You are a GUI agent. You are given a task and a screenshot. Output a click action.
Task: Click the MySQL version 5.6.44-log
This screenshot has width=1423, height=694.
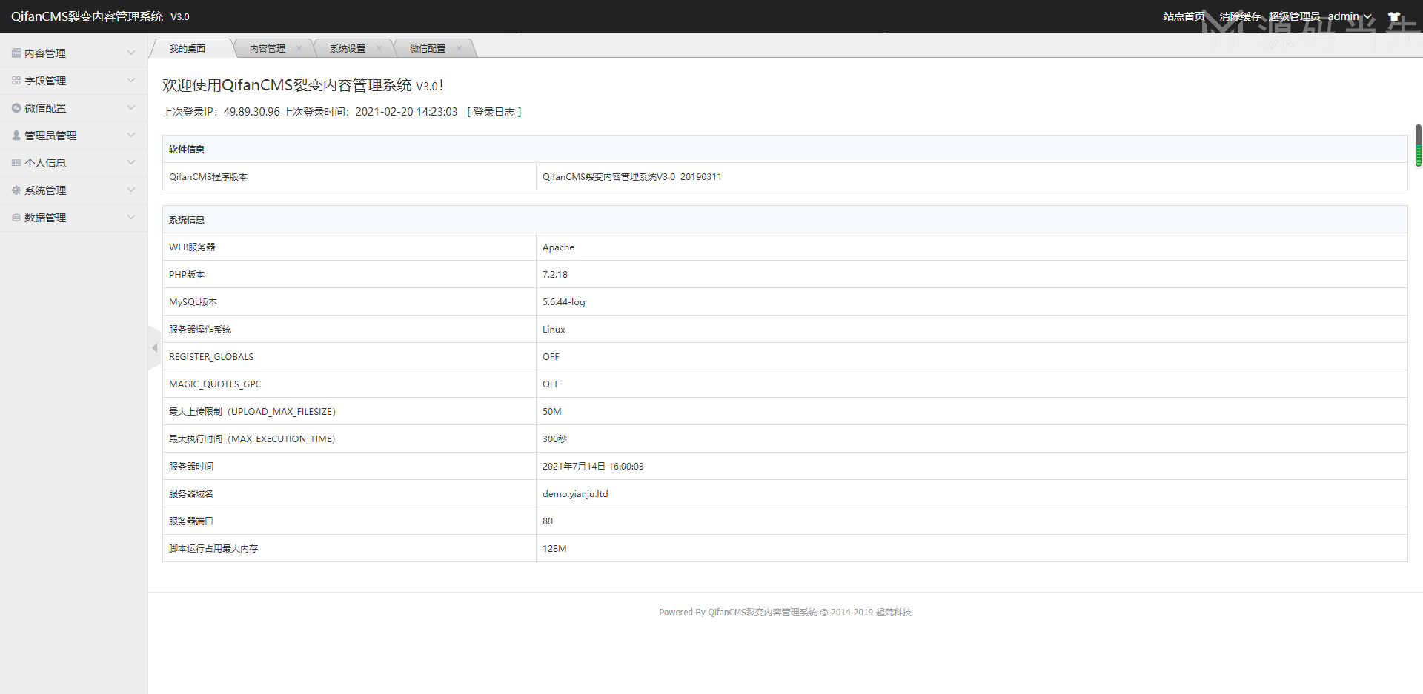click(563, 302)
